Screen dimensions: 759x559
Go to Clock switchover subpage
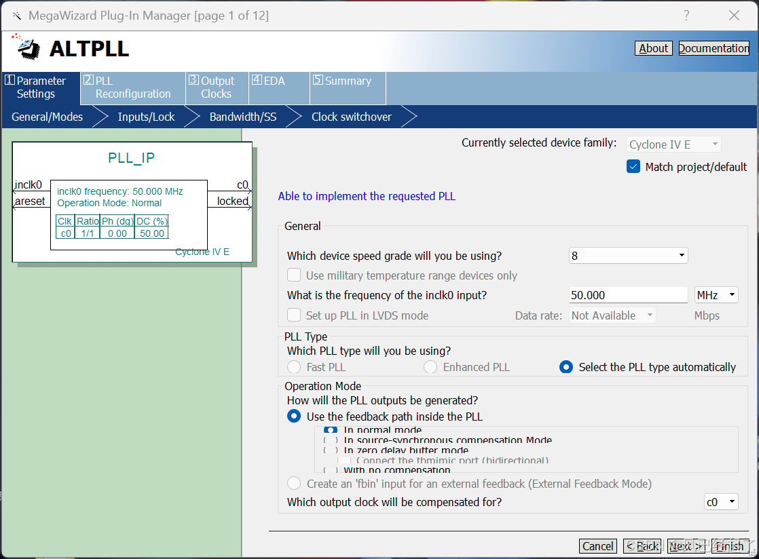point(352,117)
